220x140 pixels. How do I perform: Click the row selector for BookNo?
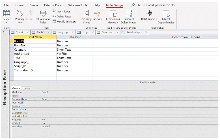tap(12, 45)
